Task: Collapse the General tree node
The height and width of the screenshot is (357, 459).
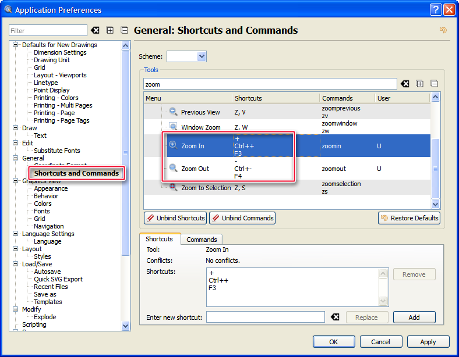Action: pos(16,158)
